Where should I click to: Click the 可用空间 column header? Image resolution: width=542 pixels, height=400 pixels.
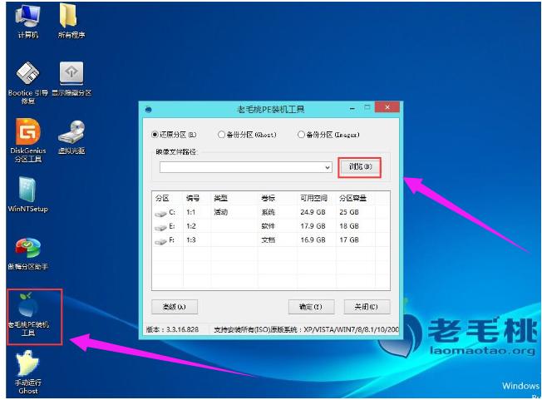pos(315,199)
